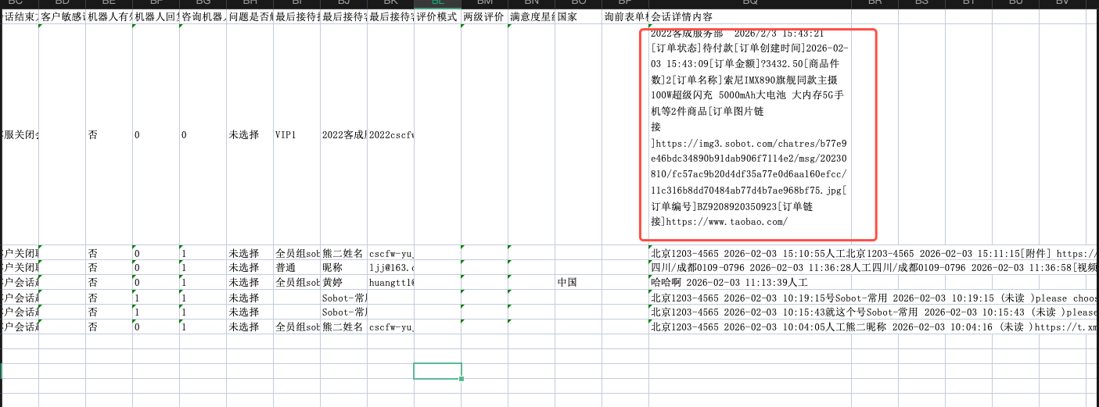The image size is (1099, 407).
Task: Select the 2022cscfw cell in column BK
Action: point(390,134)
